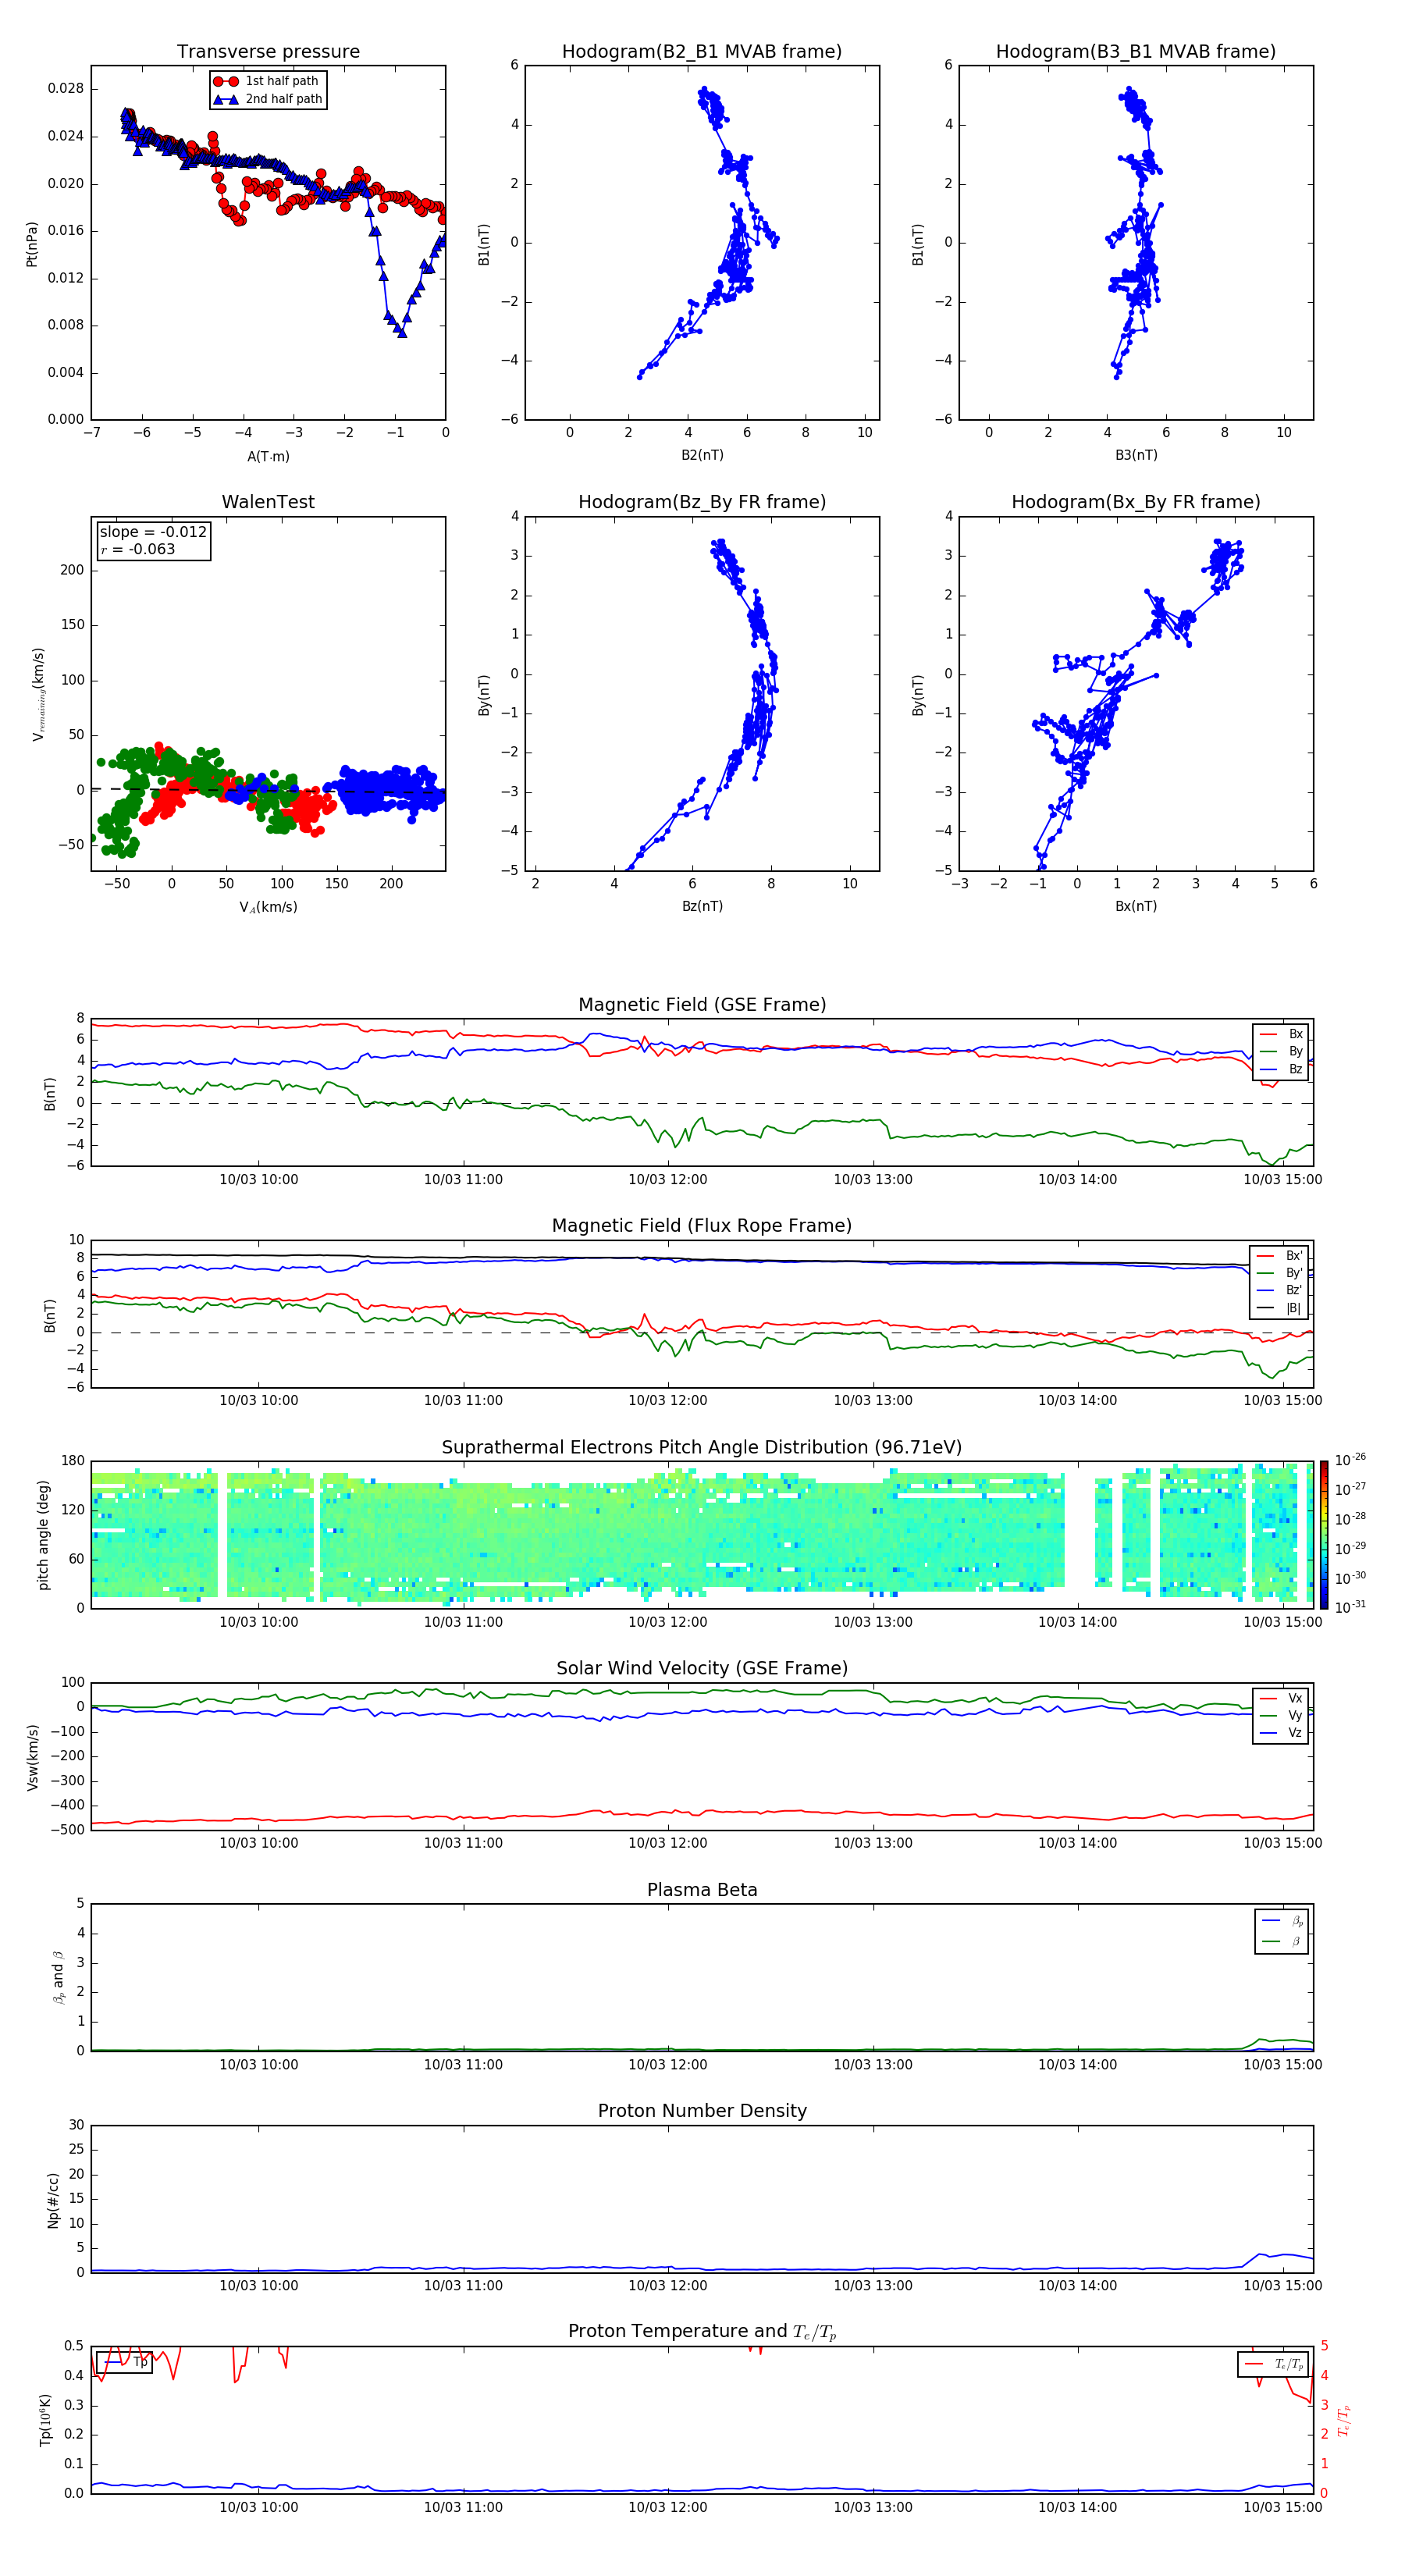Select 'Vz' in the solar wind legend
Screen dimensions: 1405x2576
pyautogui.click(x=1281, y=1733)
